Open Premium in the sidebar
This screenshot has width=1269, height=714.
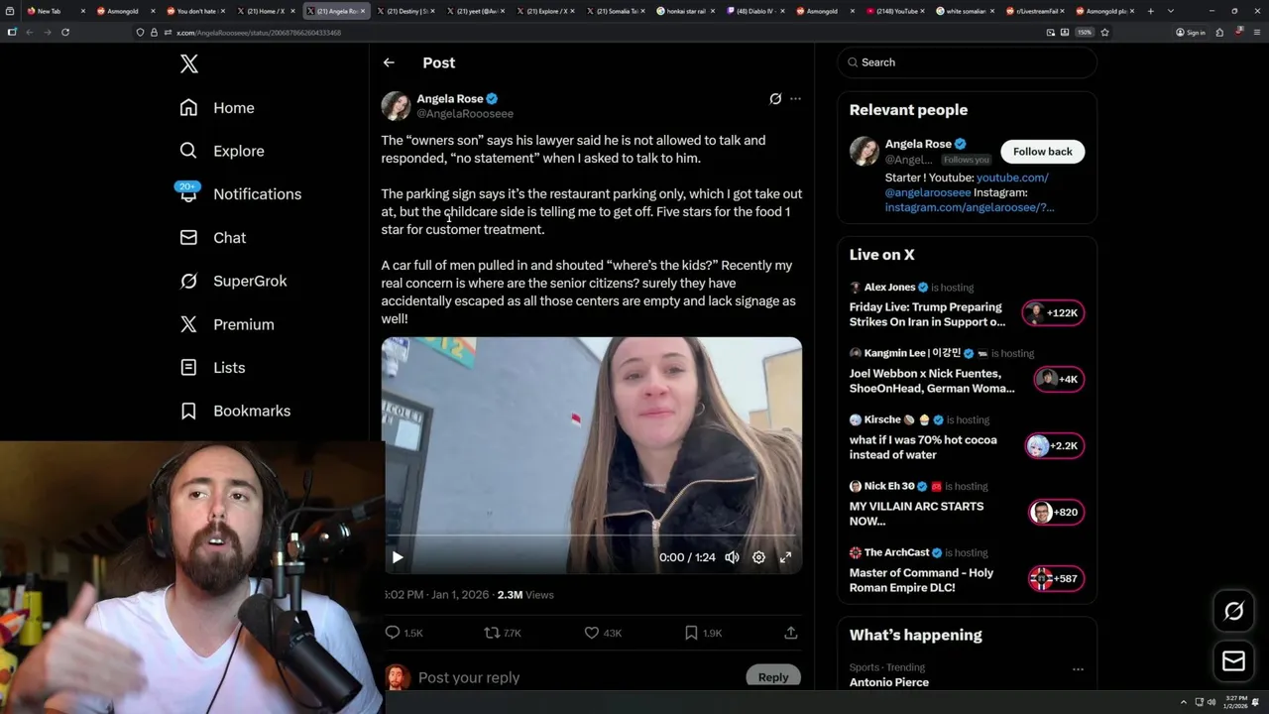[x=226, y=324]
